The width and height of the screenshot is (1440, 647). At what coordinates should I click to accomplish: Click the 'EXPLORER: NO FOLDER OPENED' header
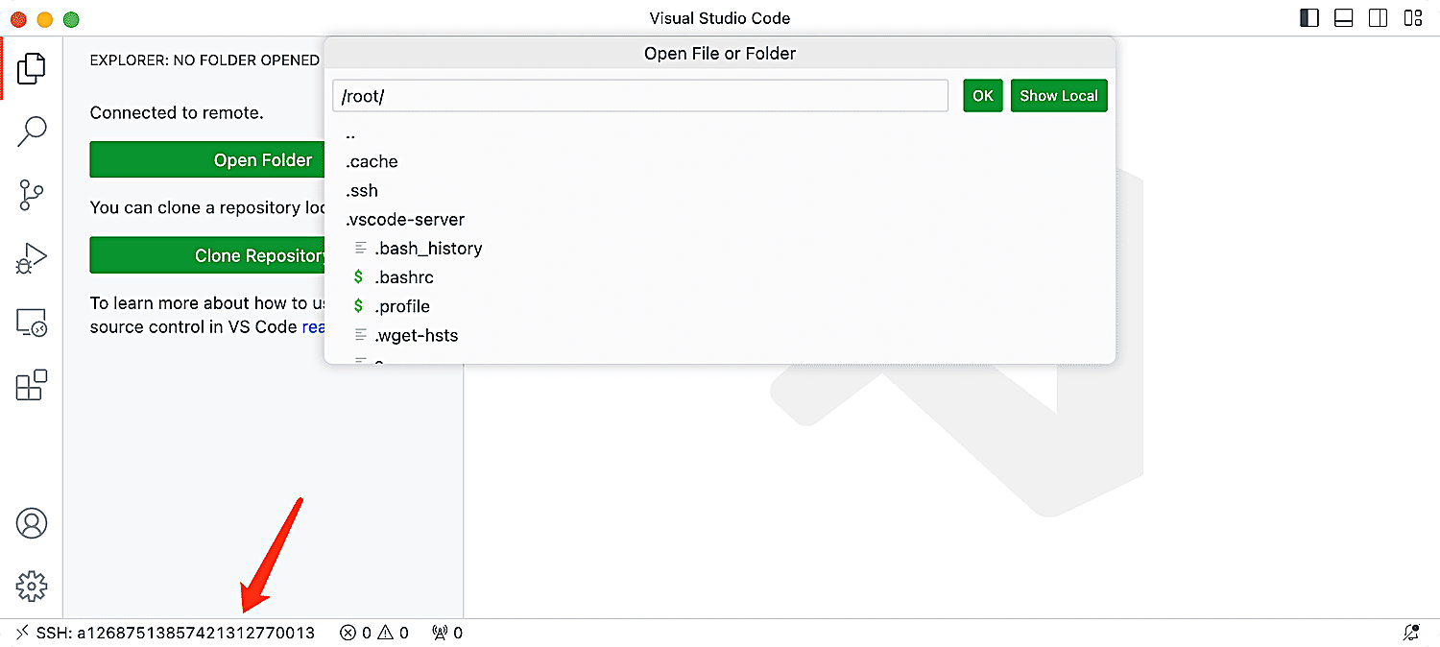[x=204, y=60]
